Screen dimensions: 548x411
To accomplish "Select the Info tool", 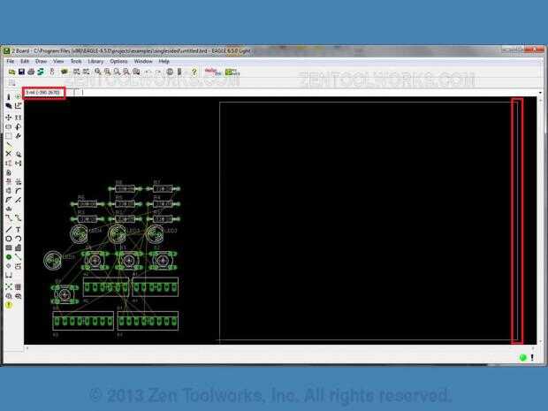I will pos(9,97).
